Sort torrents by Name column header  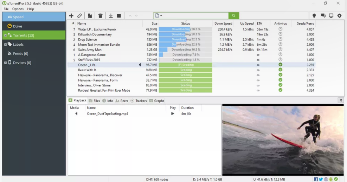[82, 24]
